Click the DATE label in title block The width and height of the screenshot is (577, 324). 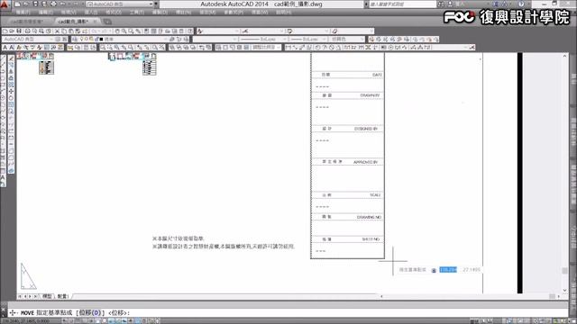tap(377, 75)
